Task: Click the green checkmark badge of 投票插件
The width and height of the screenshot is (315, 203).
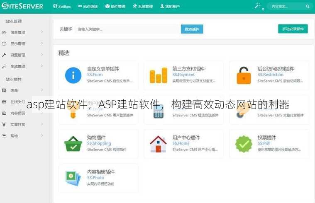Action: [x=244, y=144]
